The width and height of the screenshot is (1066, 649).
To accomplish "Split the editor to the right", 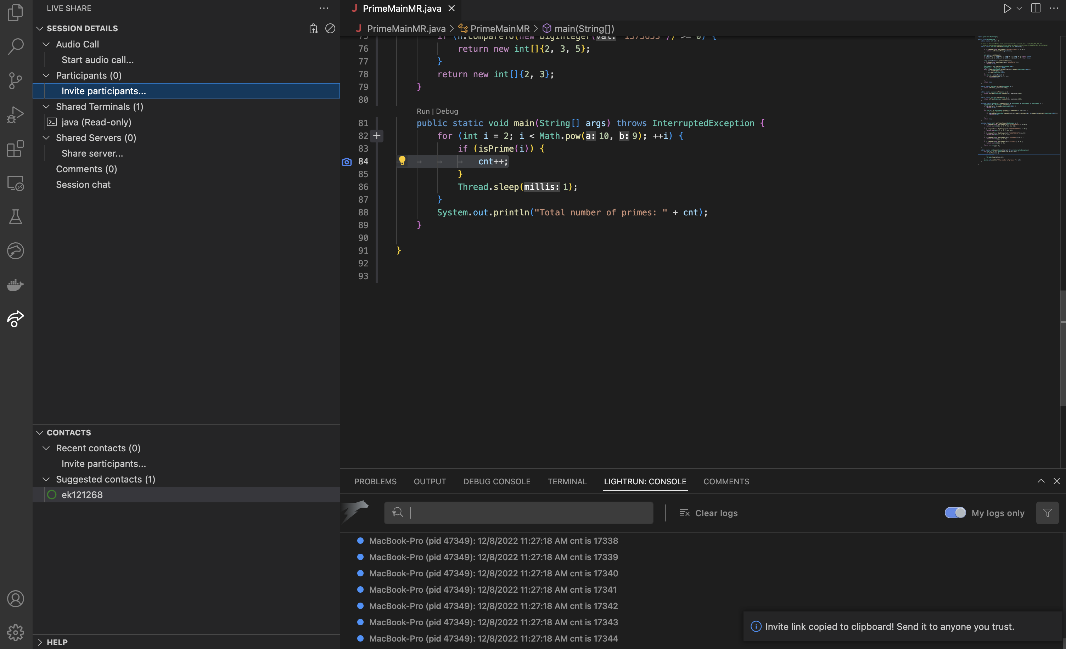I will (x=1035, y=8).
